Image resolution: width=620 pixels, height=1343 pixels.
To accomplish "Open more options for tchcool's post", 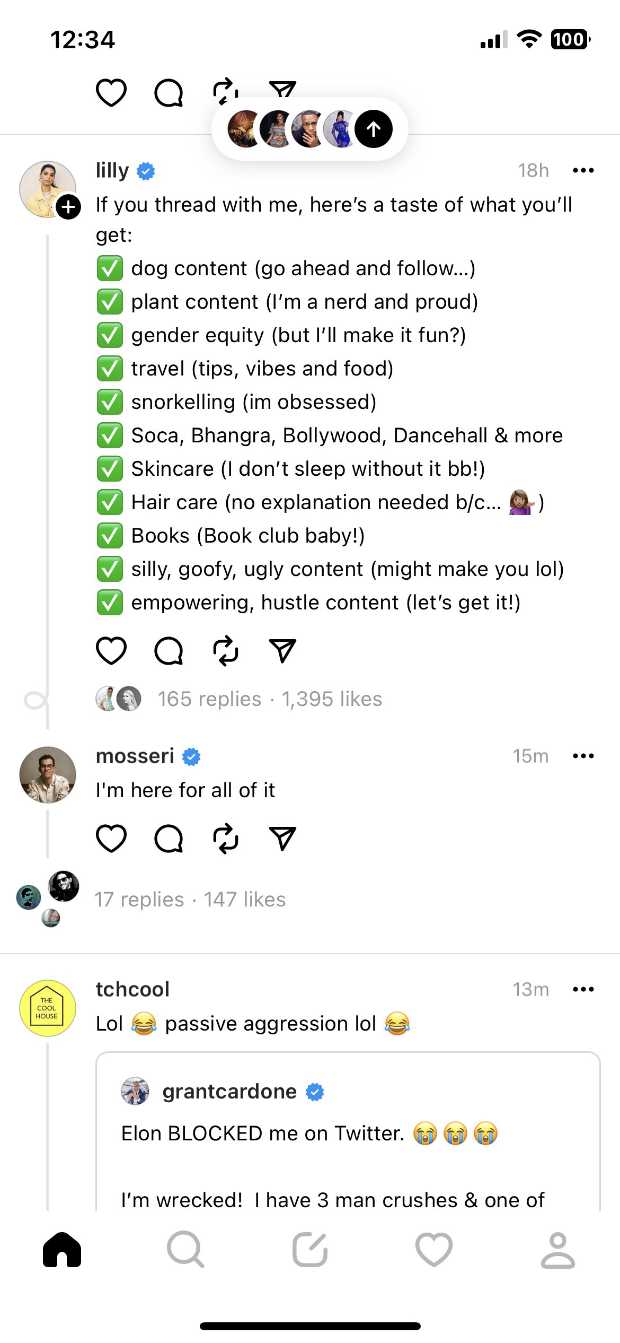I will (x=583, y=989).
